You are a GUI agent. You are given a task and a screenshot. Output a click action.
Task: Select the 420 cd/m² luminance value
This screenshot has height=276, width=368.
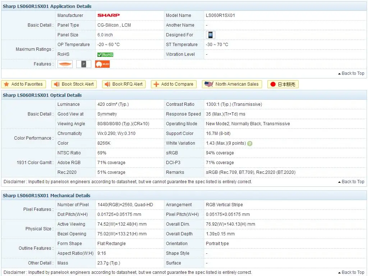click(113, 104)
